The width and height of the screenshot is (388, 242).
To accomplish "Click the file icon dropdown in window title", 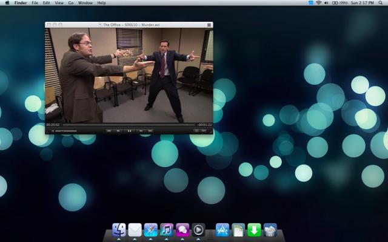I will pos(99,25).
